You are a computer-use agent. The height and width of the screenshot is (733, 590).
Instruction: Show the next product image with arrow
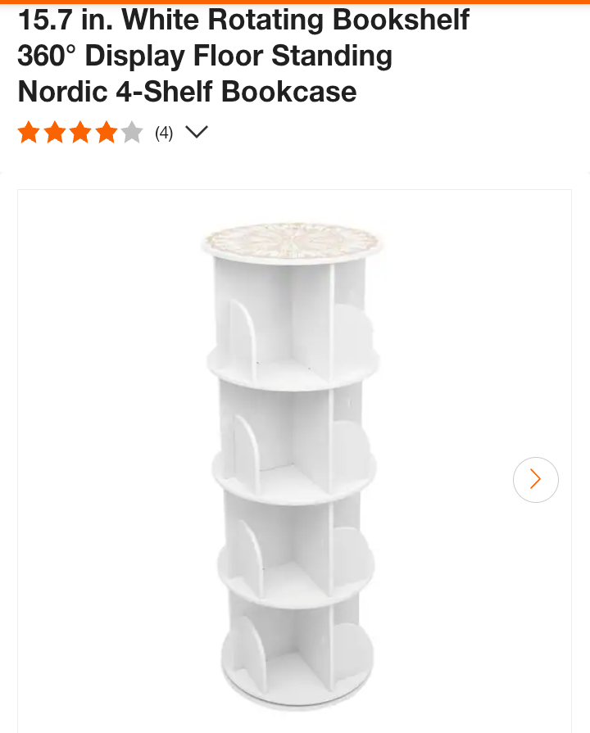[536, 480]
